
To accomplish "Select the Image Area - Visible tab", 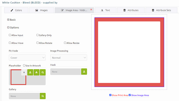I will coord(74,10).
